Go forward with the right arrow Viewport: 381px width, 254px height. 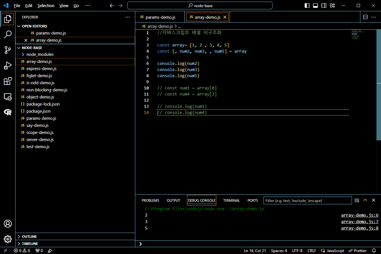click(120, 5)
